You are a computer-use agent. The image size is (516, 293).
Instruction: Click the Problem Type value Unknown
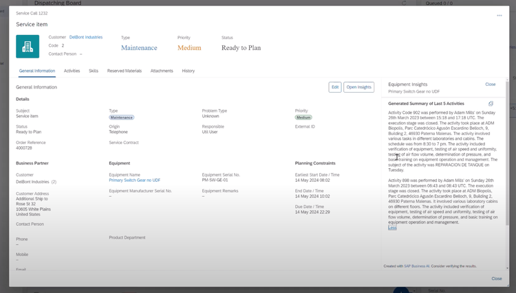211,116
